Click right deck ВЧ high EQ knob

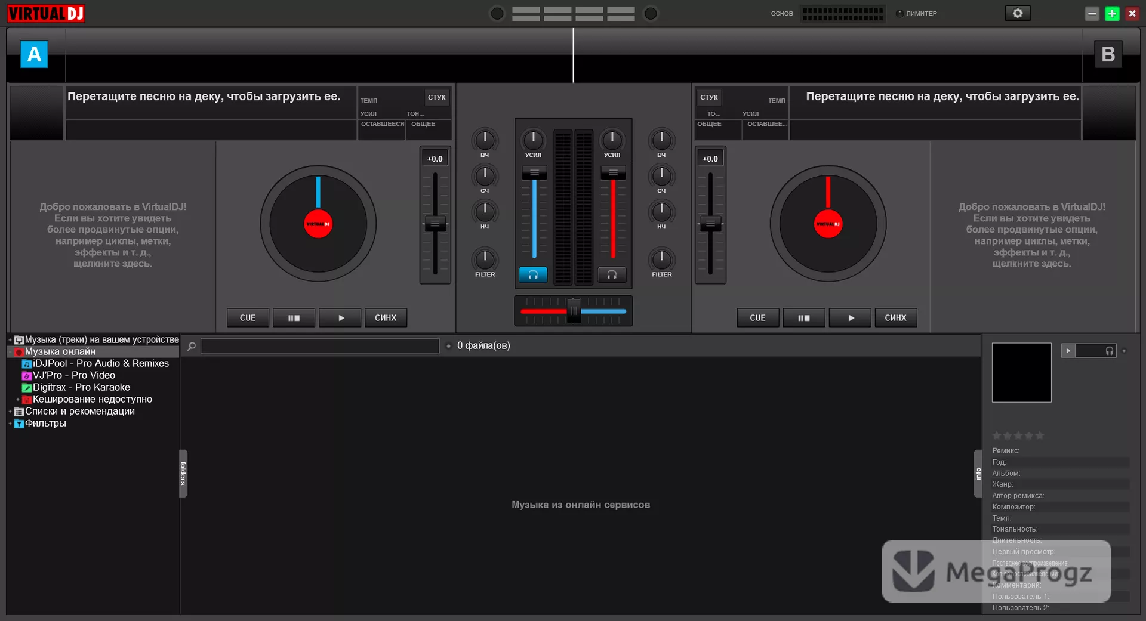pyautogui.click(x=661, y=140)
